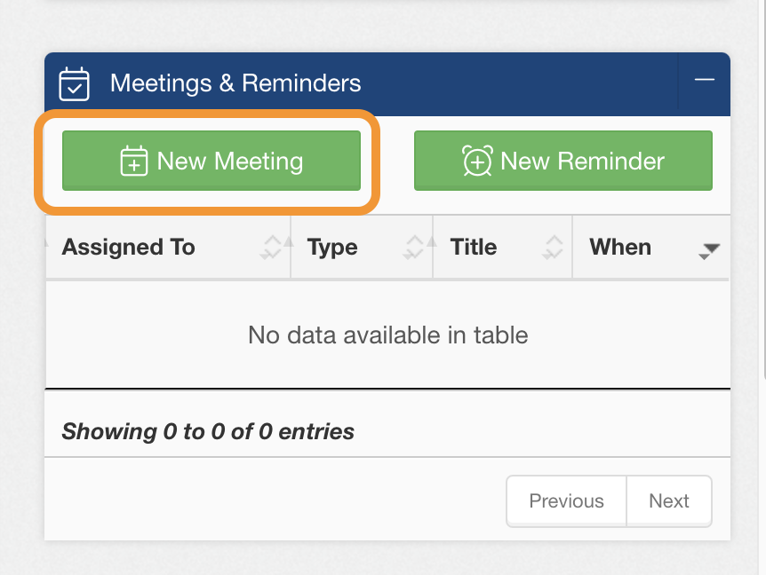766x575 pixels.
Task: Click the minus icon to collapse the panel
Action: [703, 79]
